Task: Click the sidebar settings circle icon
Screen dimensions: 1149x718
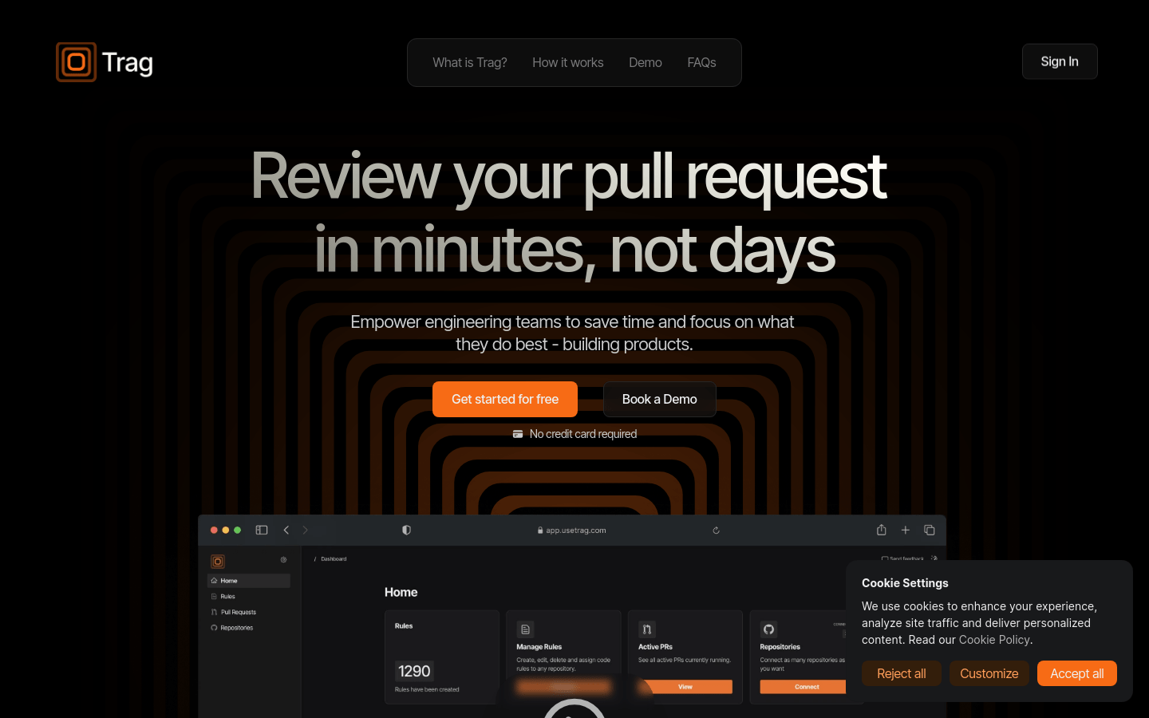Action: (x=283, y=560)
